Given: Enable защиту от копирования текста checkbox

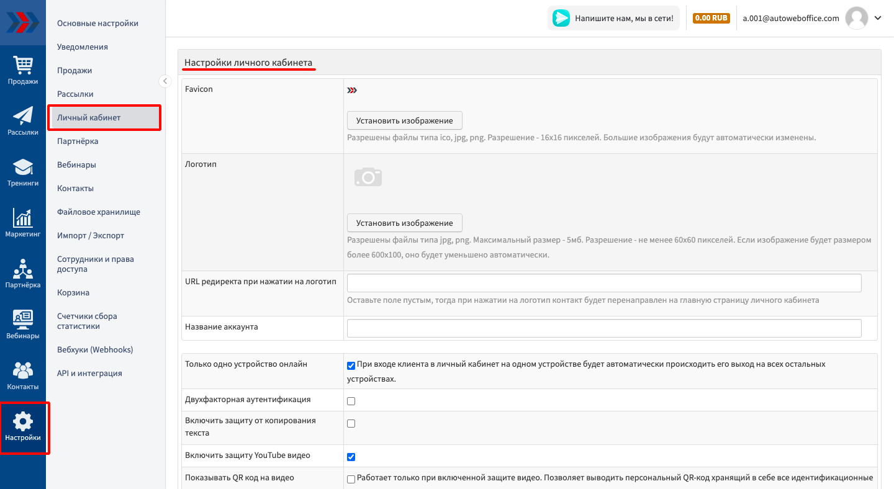Looking at the screenshot, I should pyautogui.click(x=351, y=423).
